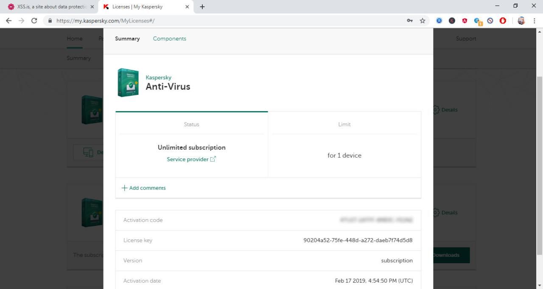Open saved password key icon
Viewport: 543px width, 289px height.
click(x=410, y=20)
